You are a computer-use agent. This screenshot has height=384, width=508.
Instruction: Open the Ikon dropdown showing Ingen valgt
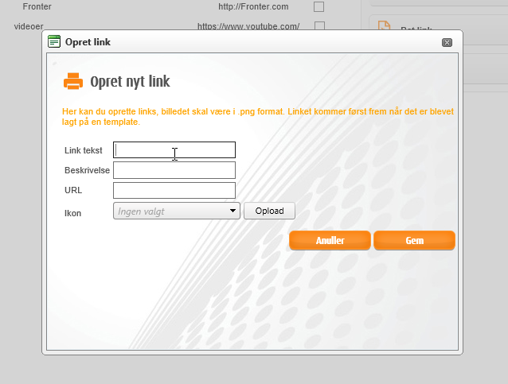coord(177,211)
